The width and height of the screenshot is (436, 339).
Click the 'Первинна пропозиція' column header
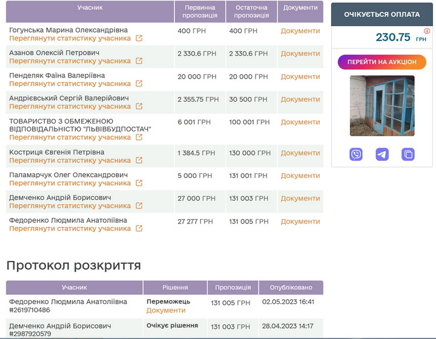tap(200, 12)
